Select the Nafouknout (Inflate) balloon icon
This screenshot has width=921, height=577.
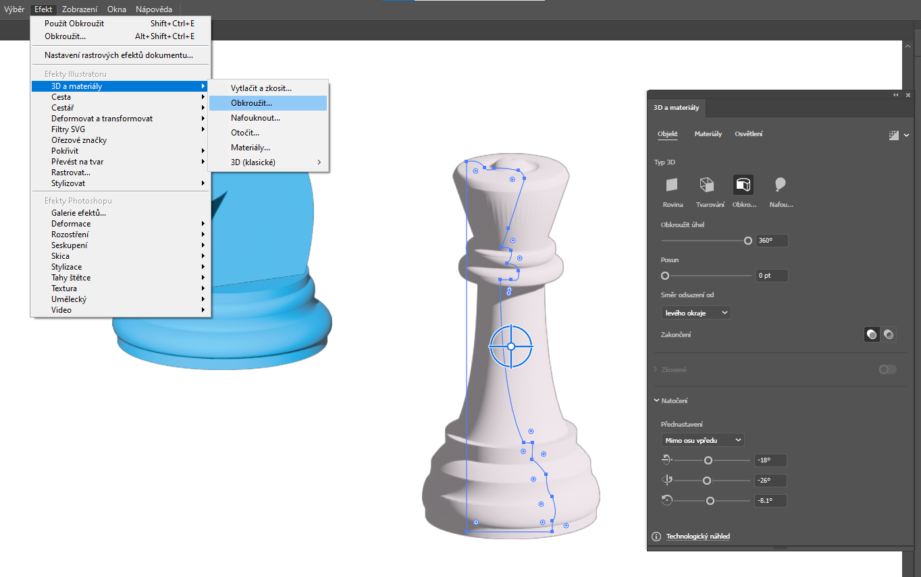click(780, 185)
